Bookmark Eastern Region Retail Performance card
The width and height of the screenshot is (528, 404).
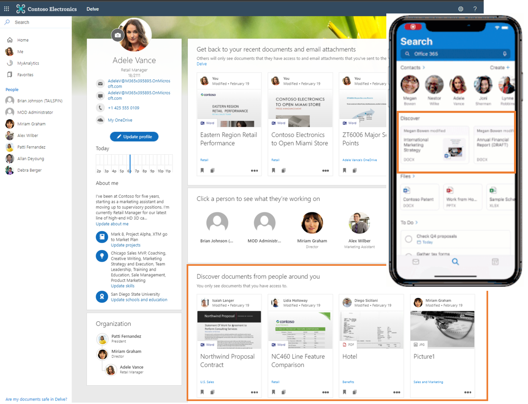[x=202, y=171]
